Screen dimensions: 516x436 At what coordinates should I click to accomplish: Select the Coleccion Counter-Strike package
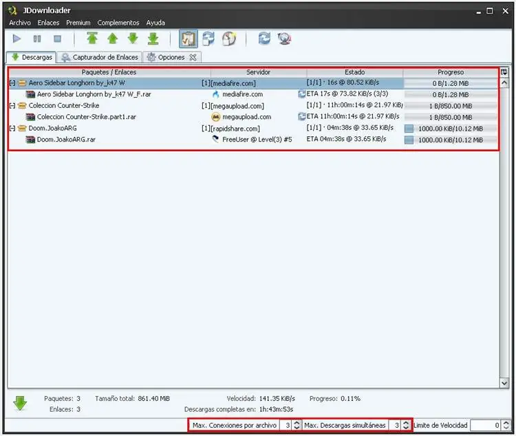pos(64,106)
